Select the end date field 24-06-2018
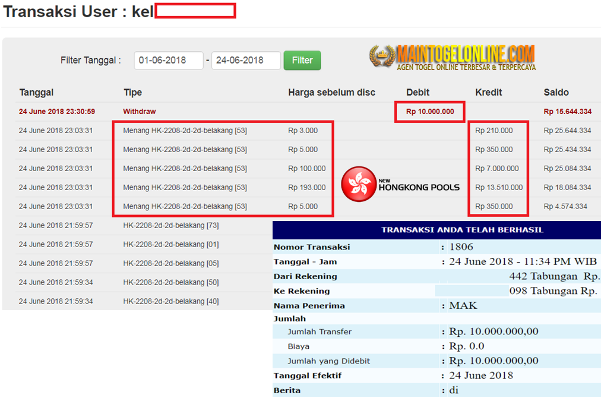Screen dimensions: 601x398 point(246,60)
